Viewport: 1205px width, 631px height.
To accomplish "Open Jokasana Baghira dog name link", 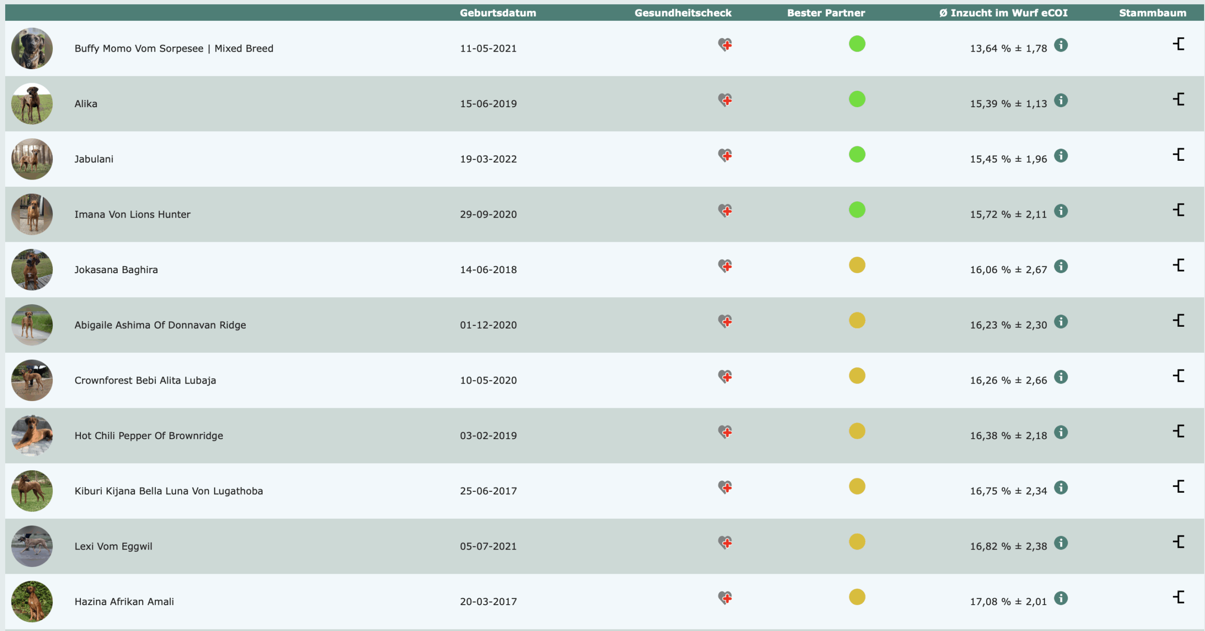I will tap(116, 270).
